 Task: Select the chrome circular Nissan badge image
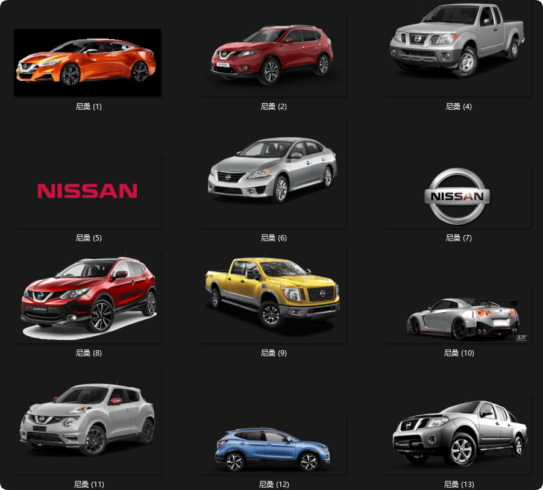click(x=457, y=196)
